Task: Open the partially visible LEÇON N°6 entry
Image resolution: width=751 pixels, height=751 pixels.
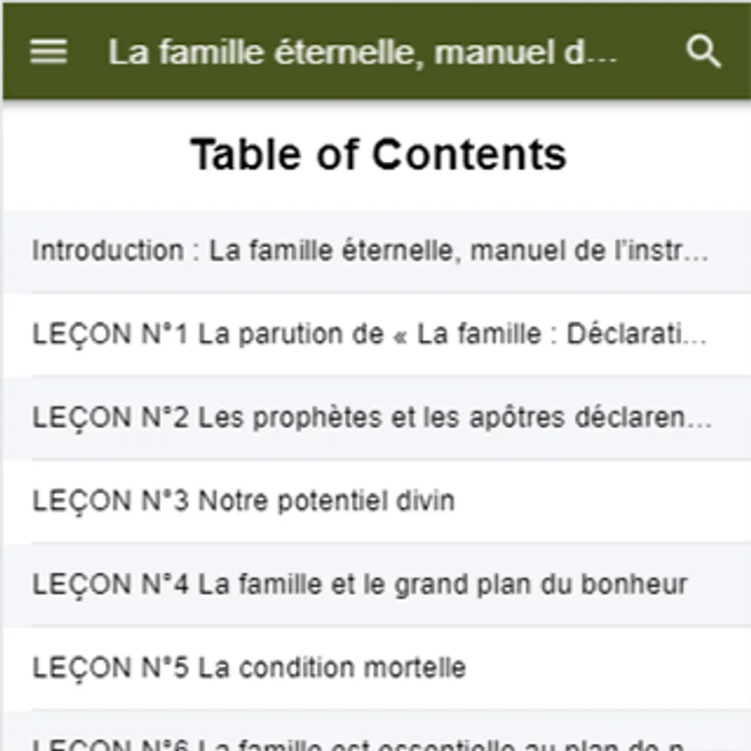Action: pyautogui.click(x=359, y=740)
